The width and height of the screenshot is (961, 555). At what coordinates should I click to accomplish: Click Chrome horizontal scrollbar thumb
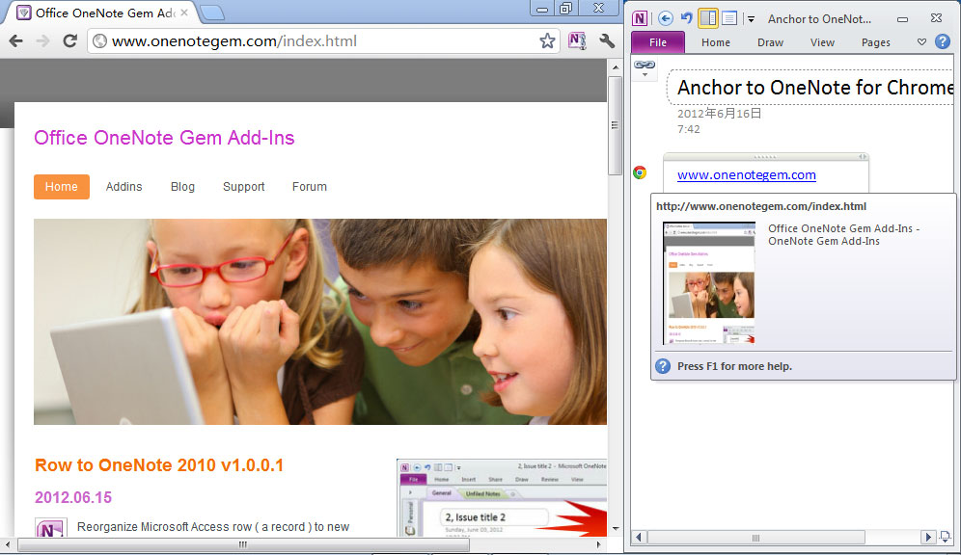coord(243,544)
